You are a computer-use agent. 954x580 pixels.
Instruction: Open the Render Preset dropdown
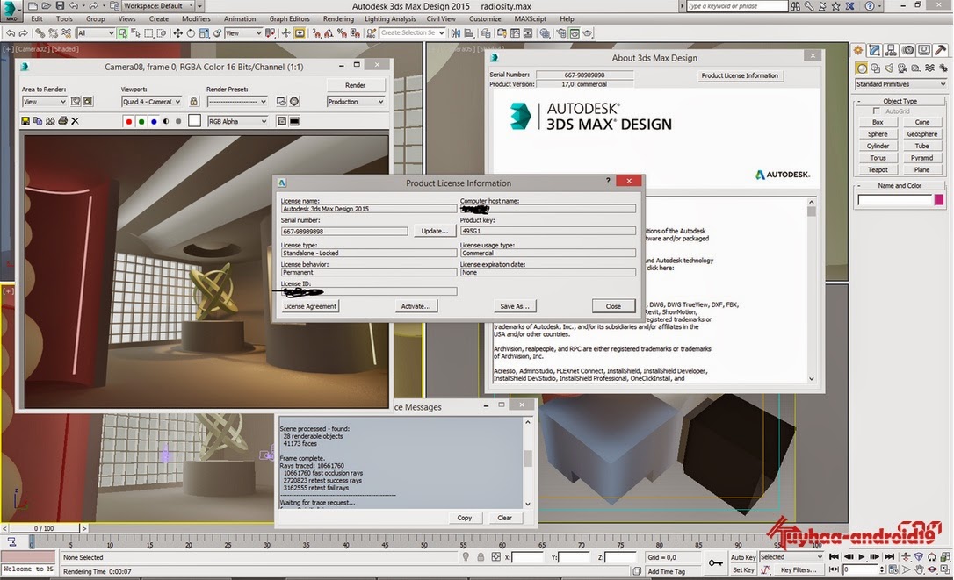(x=237, y=102)
